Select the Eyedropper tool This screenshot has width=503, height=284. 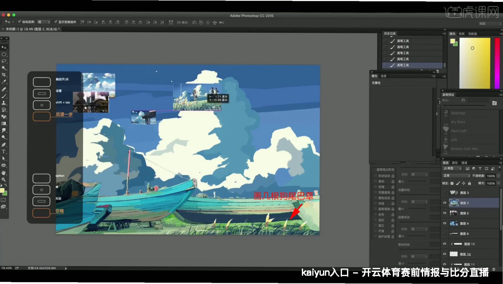(4, 82)
